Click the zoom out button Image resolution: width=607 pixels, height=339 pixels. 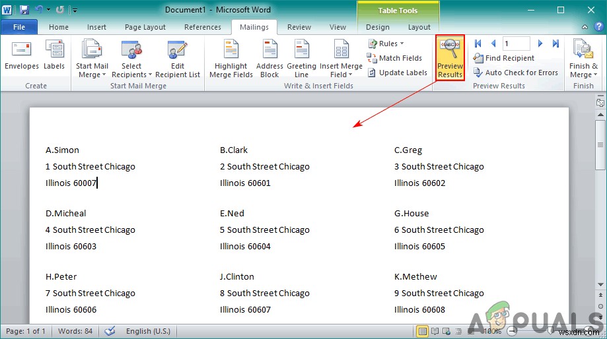pos(512,331)
